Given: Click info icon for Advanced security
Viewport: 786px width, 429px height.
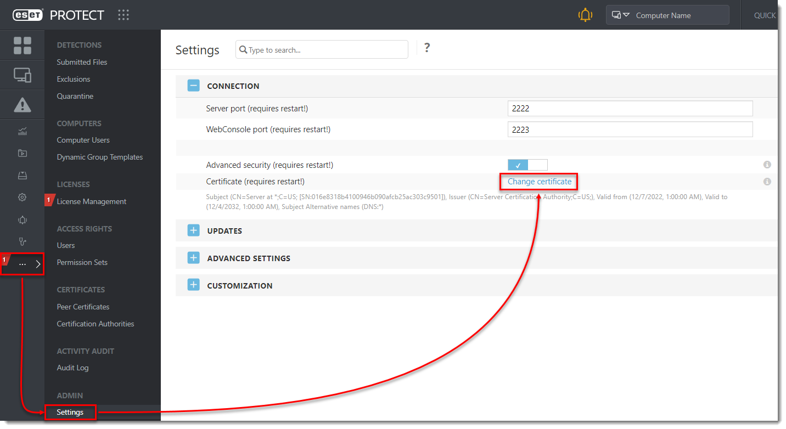Looking at the screenshot, I should [767, 165].
